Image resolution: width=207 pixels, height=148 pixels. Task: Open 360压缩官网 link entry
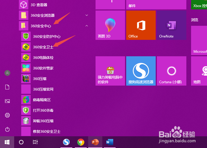43,89
